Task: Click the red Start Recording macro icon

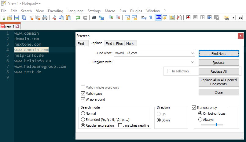Action: [x=188, y=17]
